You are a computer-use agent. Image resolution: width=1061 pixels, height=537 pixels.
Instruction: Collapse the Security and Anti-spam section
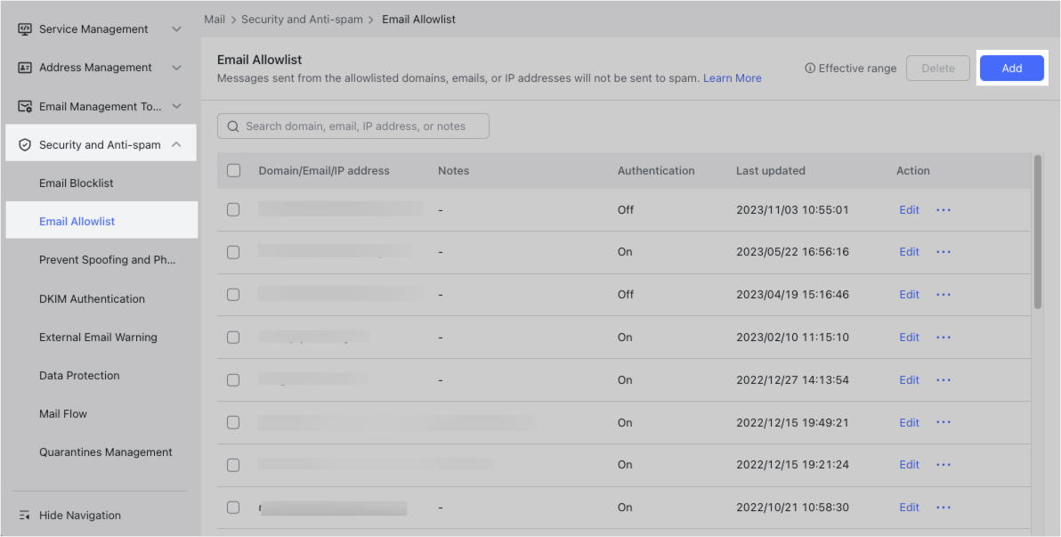tap(176, 142)
